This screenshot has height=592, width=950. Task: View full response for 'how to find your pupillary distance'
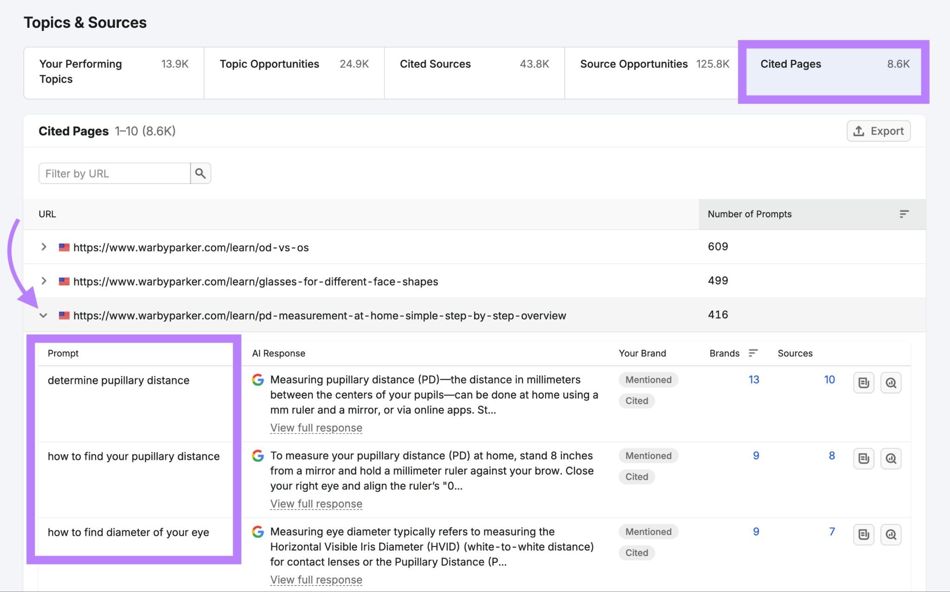pyautogui.click(x=316, y=504)
